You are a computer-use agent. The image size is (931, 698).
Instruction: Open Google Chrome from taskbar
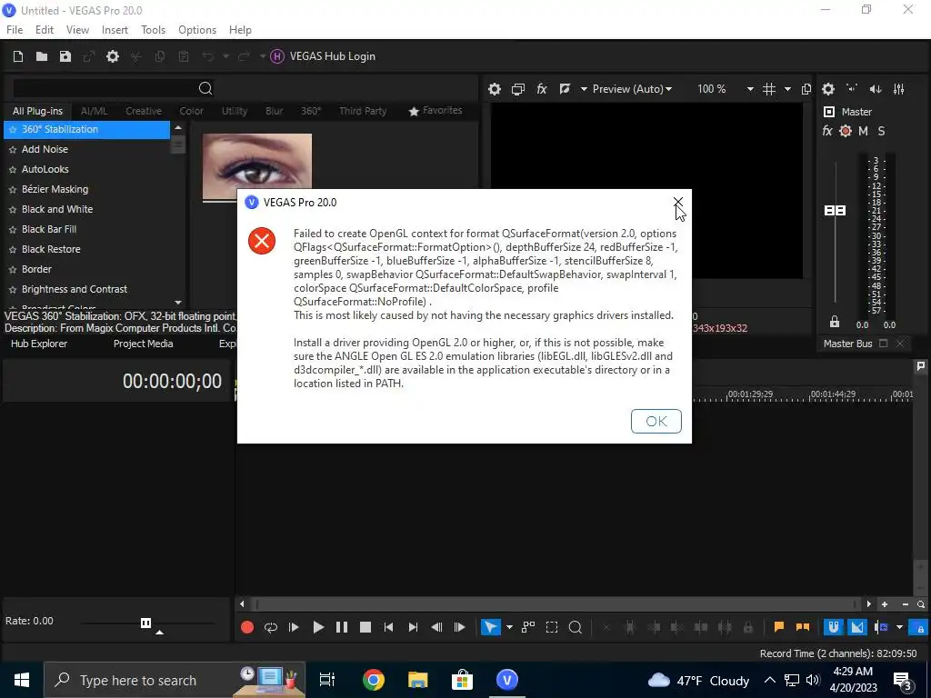(x=374, y=680)
